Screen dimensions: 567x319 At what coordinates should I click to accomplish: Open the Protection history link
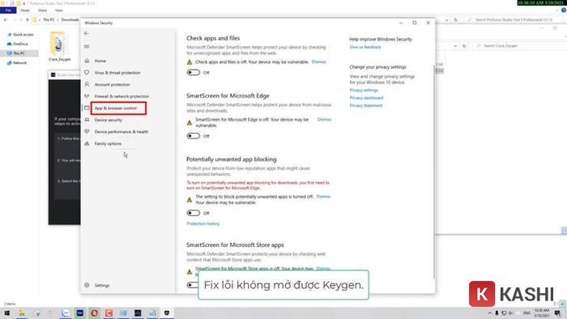pos(202,223)
